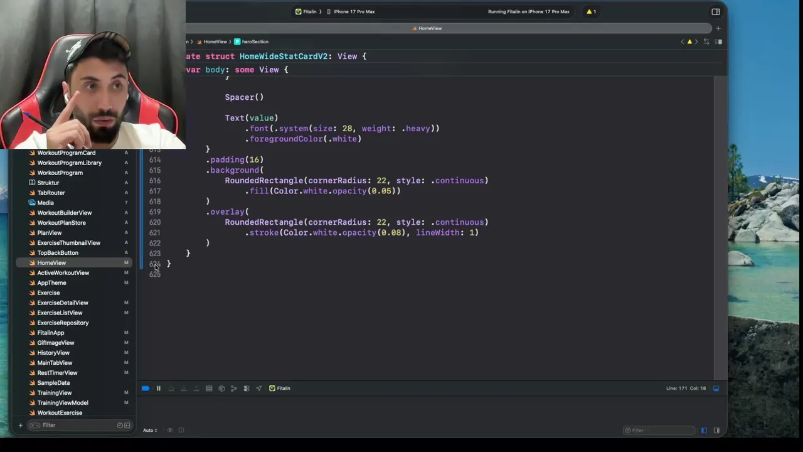Click heroSection in the jump bar
Viewport: 803px width, 452px height.
tap(251, 41)
